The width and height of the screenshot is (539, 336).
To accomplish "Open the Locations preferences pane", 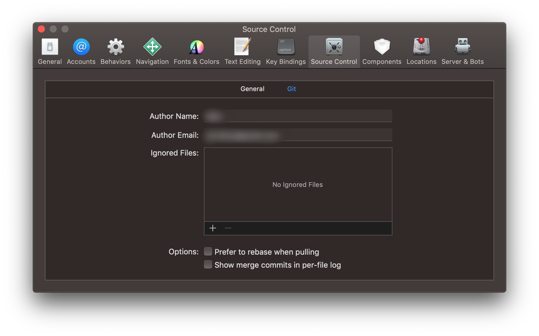I will (x=421, y=51).
